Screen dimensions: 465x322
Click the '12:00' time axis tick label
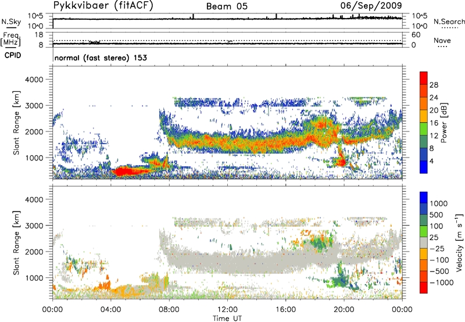227,310
